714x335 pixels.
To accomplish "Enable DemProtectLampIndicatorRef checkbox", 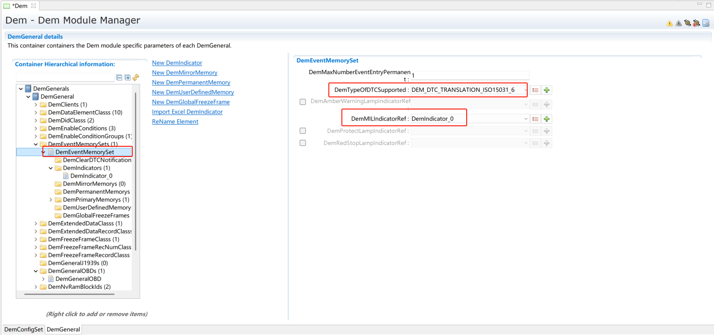I will click(303, 131).
